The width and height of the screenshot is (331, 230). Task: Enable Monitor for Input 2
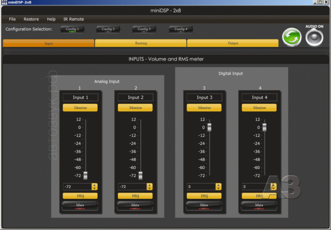135,108
